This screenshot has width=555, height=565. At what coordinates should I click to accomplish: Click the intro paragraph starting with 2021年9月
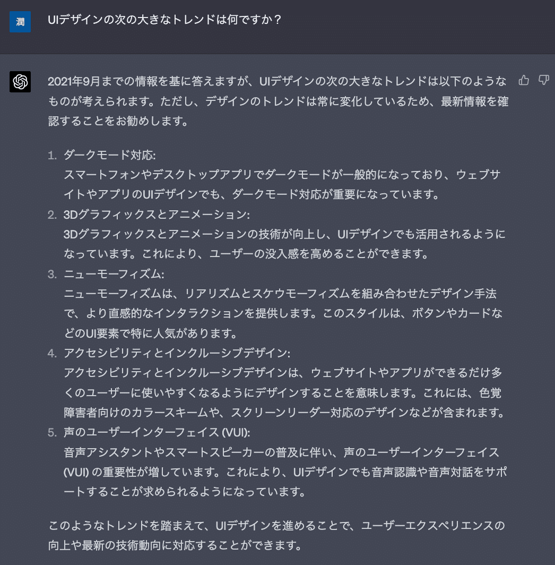[x=277, y=101]
